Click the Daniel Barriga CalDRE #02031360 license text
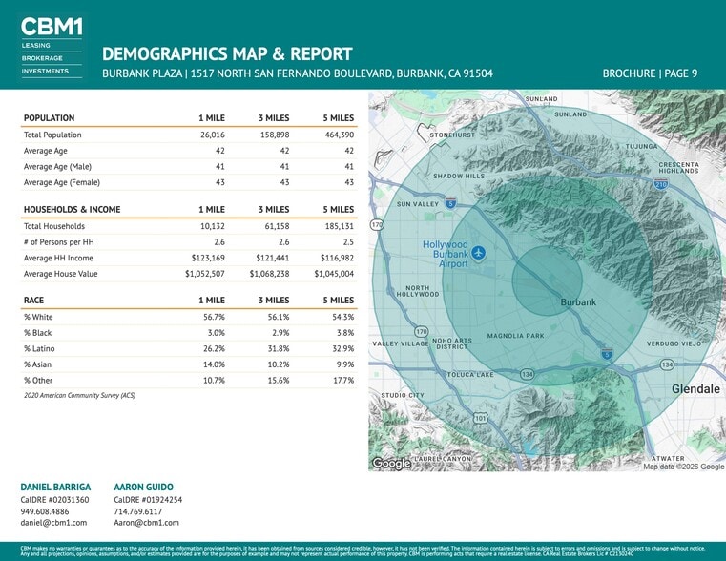This screenshot has width=726, height=561. point(54,500)
